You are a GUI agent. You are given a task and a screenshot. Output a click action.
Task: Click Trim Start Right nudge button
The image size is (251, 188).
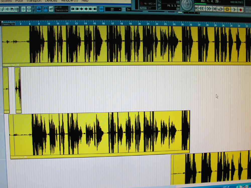(77, 9)
